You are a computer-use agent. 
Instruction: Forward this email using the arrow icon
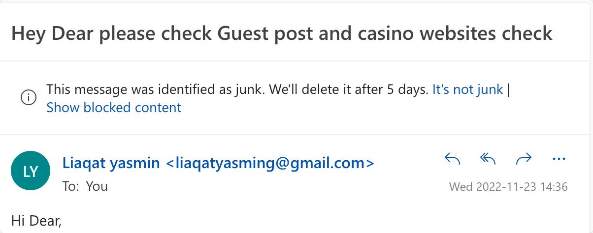[x=524, y=158]
